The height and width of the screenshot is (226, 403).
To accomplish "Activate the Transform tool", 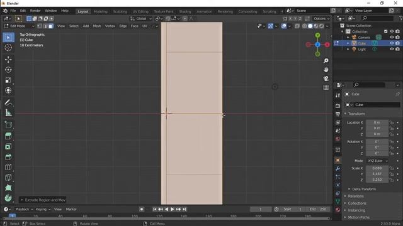I will [8, 90].
